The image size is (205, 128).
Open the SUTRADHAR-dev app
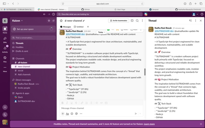click(x=33, y=101)
